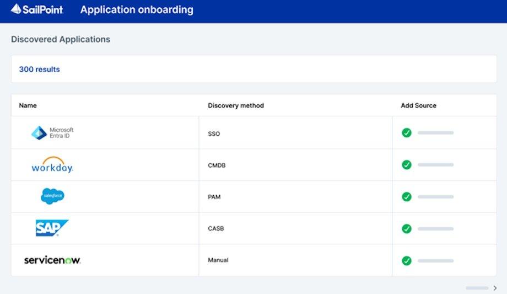Select the Salesforce cloud logo

point(52,196)
